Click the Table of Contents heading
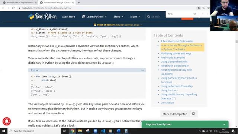This screenshot has height=134, width=238. [x=168, y=35]
